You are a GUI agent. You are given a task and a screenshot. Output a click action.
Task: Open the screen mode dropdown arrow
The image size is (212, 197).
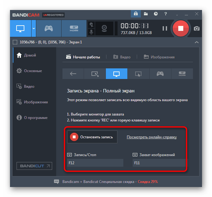pyautogui.click(x=34, y=28)
